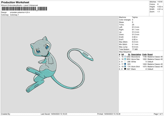Screen dimensions: 164x116
Task: Click the "Brand" column header
Action: (150, 54)
